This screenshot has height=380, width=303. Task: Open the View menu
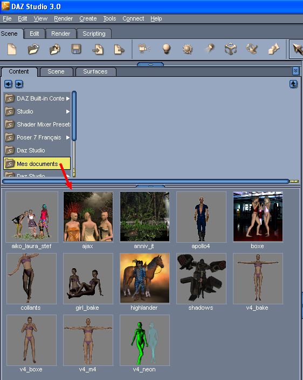pos(40,19)
